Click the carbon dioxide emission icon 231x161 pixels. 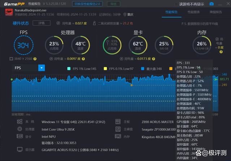tap(94, 23)
